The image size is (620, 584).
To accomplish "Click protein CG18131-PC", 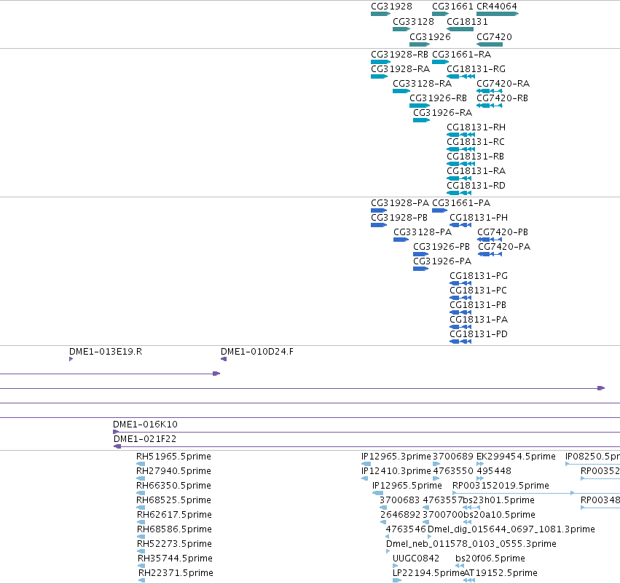I will [x=460, y=299].
